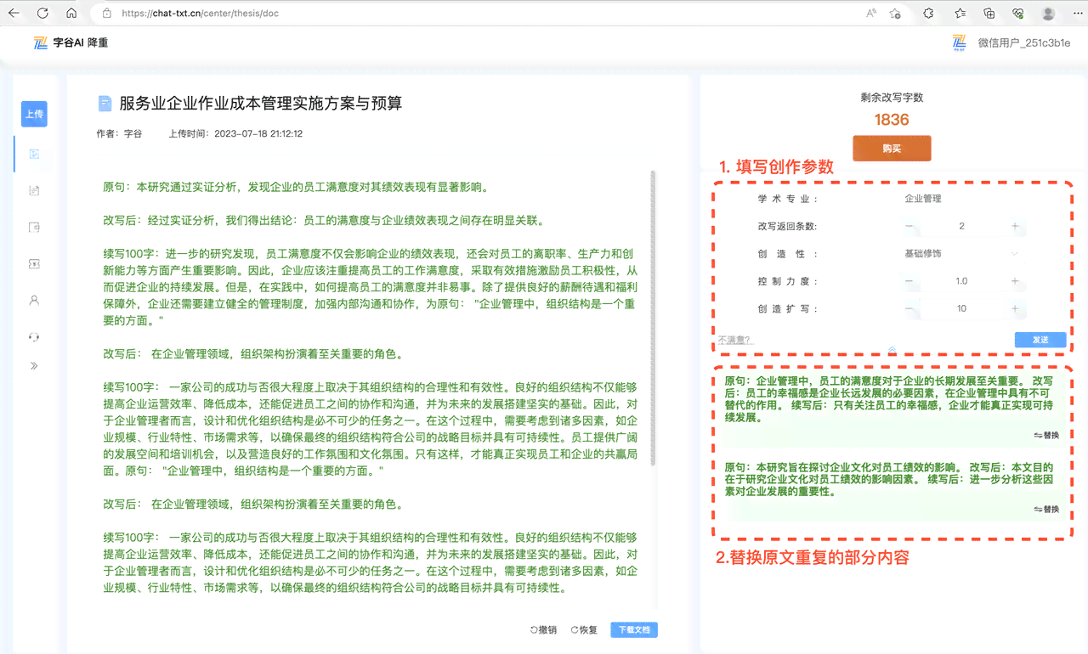Click the 购买 purchase button
Image resolution: width=1088 pixels, height=654 pixels.
point(892,148)
